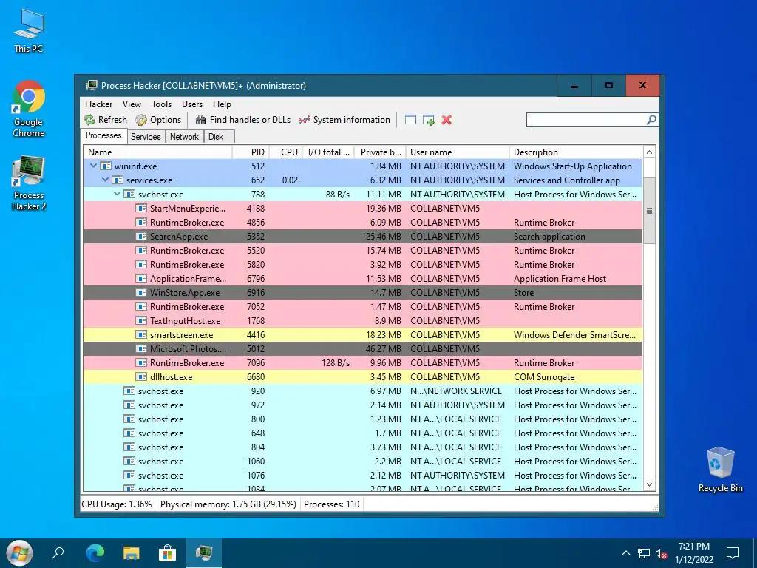
Task: Sort by Private bytes column header
Action: coord(380,152)
